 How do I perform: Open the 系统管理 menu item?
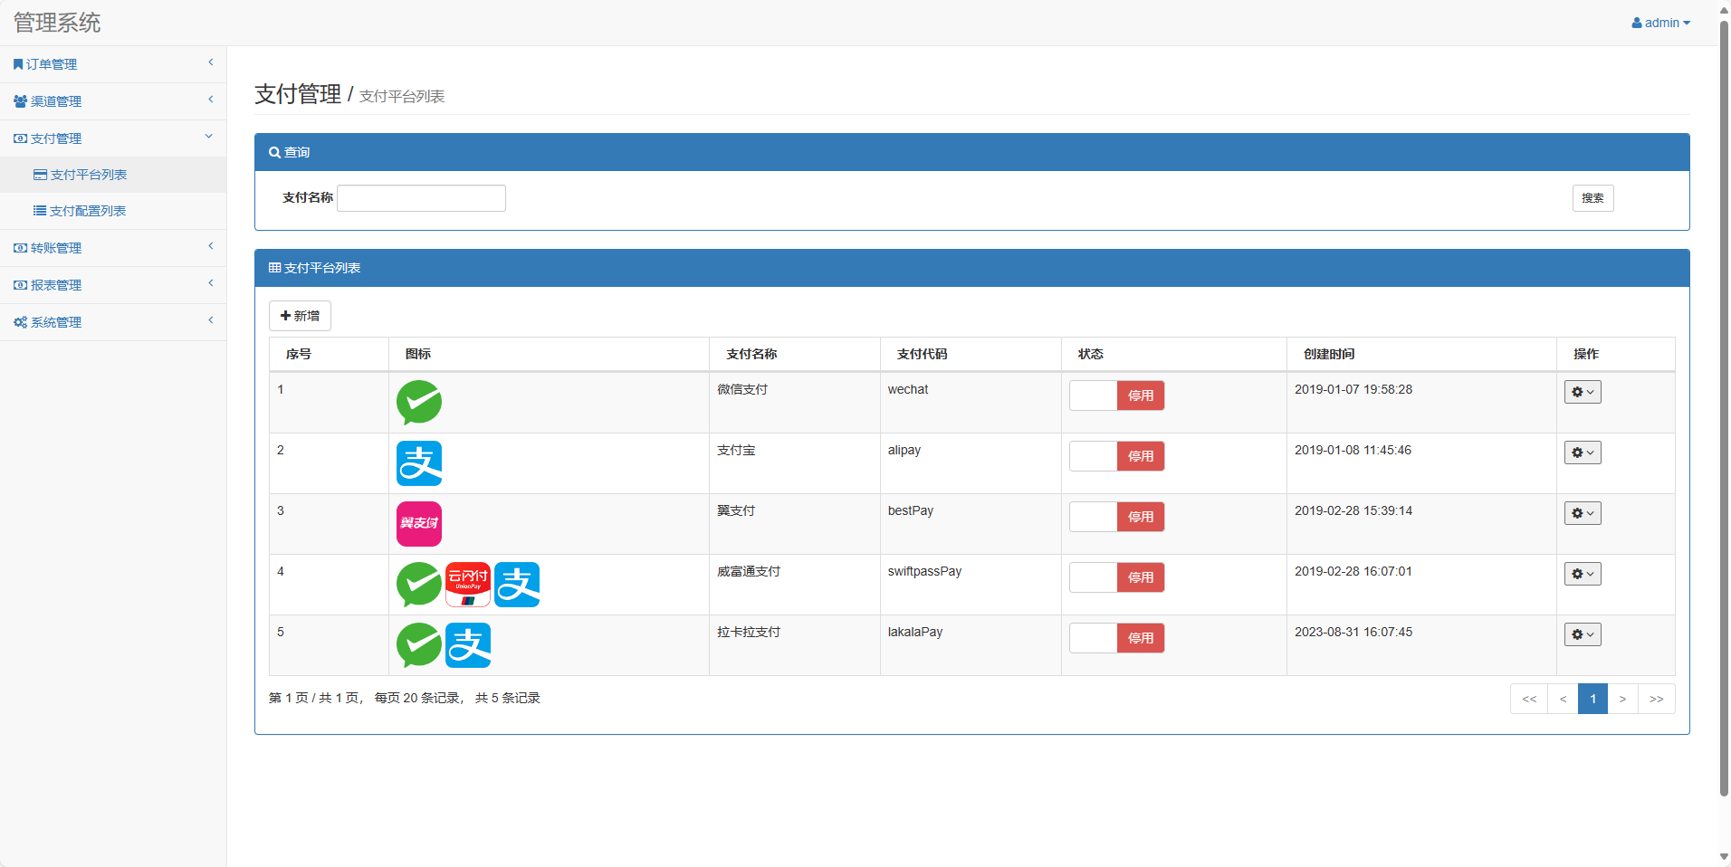tap(113, 322)
